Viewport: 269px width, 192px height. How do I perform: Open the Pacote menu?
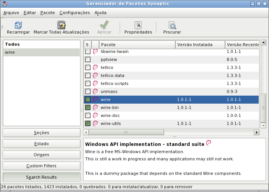tap(48, 13)
